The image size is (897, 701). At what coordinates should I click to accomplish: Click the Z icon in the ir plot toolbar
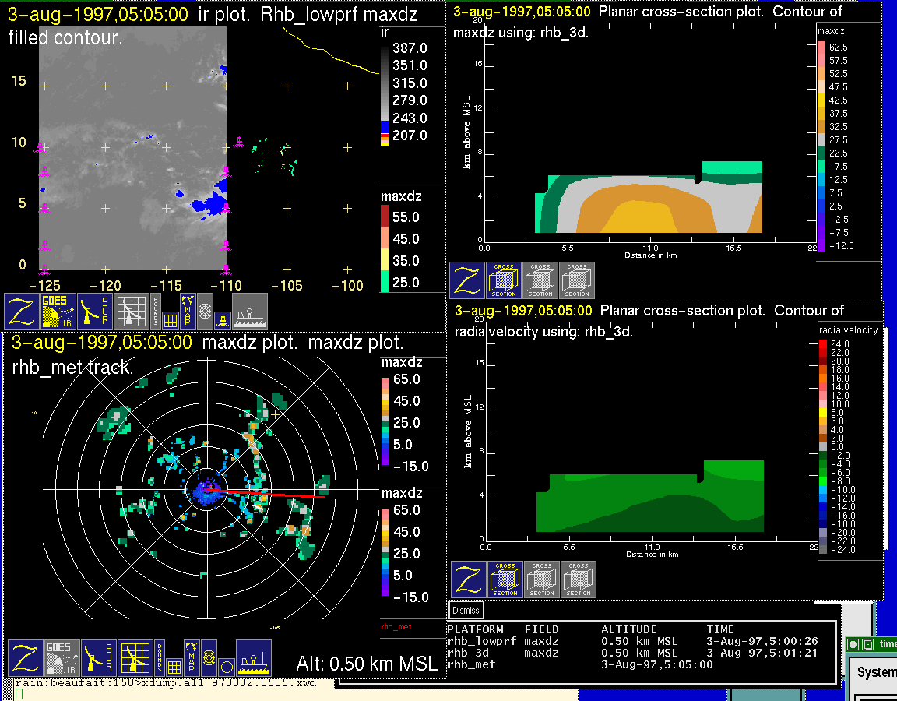[x=22, y=312]
